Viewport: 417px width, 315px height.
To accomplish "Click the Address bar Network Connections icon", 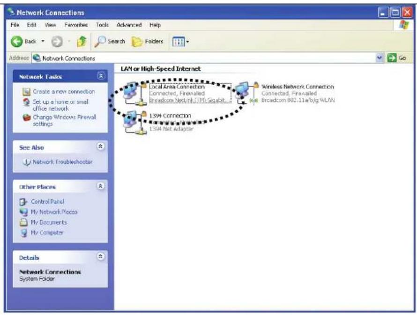I will tap(37, 58).
